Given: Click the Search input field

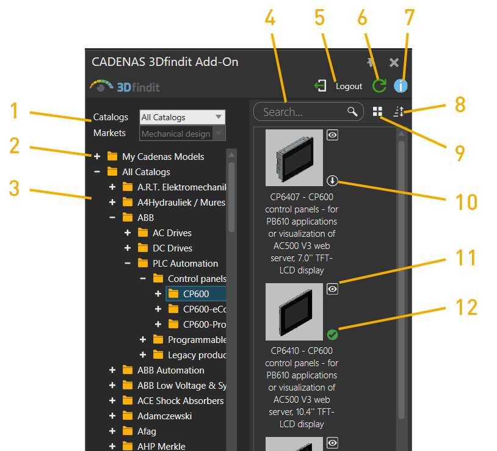Looking at the screenshot, I should click(x=303, y=112).
